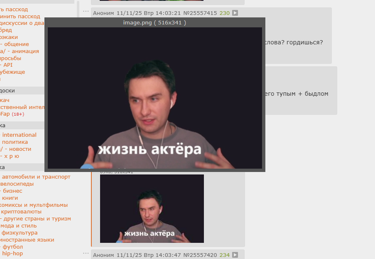Open the international board link
Image resolution: width=375 pixels, height=259 pixels.
18,135
